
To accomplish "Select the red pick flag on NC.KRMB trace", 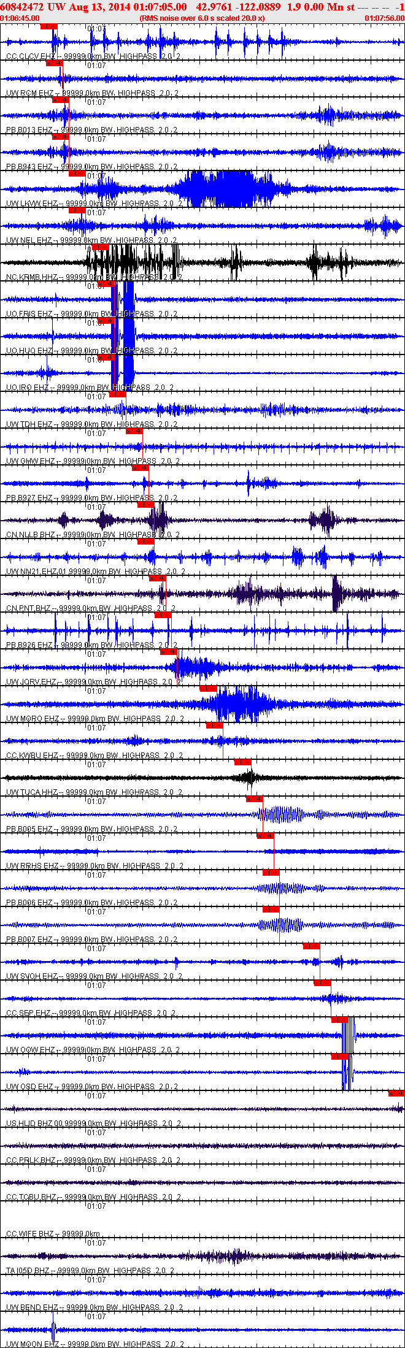I will [x=100, y=247].
